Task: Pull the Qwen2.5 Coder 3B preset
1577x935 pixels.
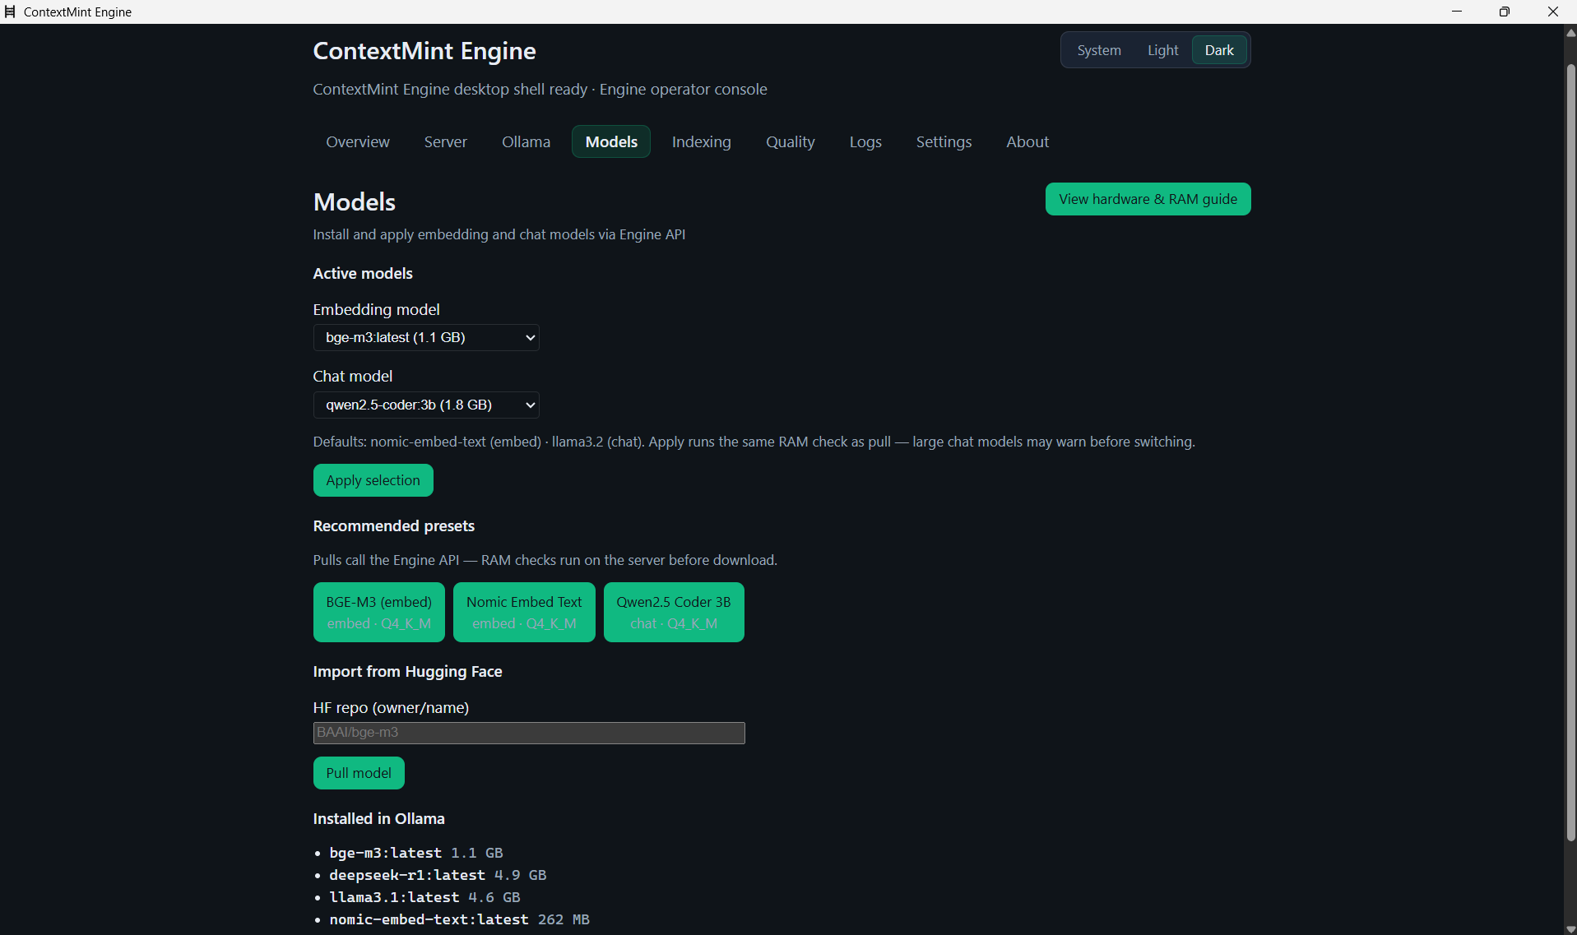Action: click(x=674, y=612)
